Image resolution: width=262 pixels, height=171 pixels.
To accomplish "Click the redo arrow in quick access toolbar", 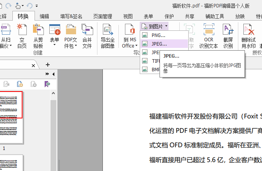I will tap(8, 6).
